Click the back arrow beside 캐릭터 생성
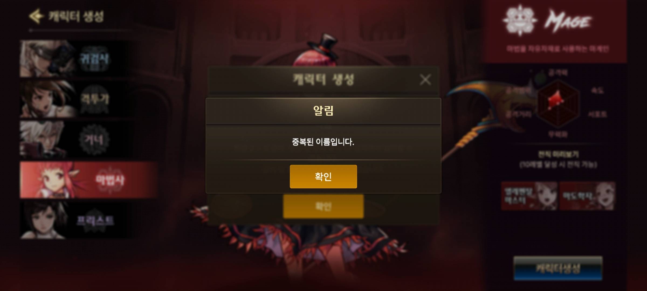 36,16
